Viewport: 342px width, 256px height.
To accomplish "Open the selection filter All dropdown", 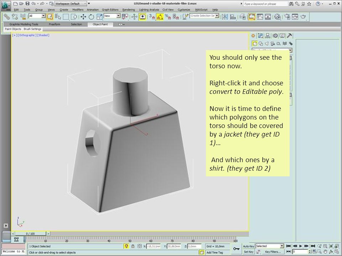I will [37, 16].
